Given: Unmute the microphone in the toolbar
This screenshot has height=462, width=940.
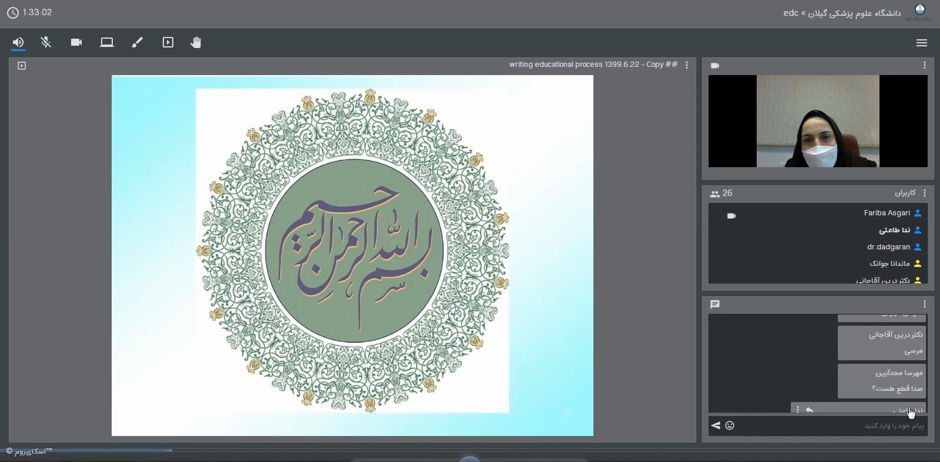Looking at the screenshot, I should click(46, 42).
